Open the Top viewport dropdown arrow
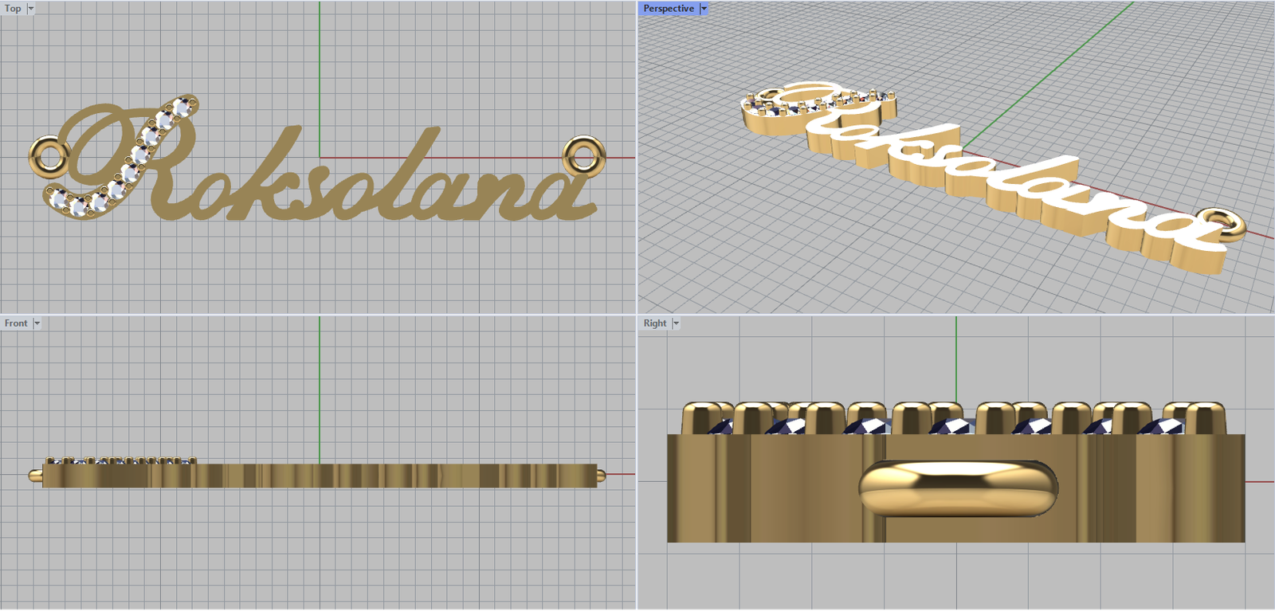This screenshot has width=1275, height=615. coord(31,9)
